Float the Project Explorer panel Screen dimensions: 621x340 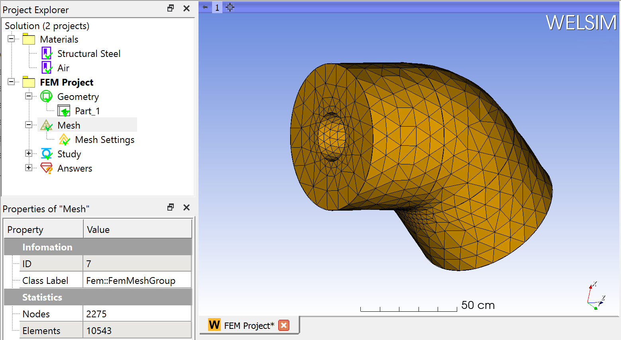(x=171, y=8)
